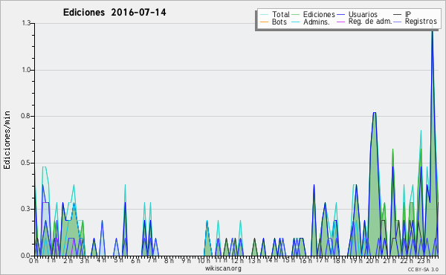Image resolution: width=446 pixels, height=275 pixels.
Task: Click the magenta Reg. de adm. line swatch
Action: pos(340,22)
